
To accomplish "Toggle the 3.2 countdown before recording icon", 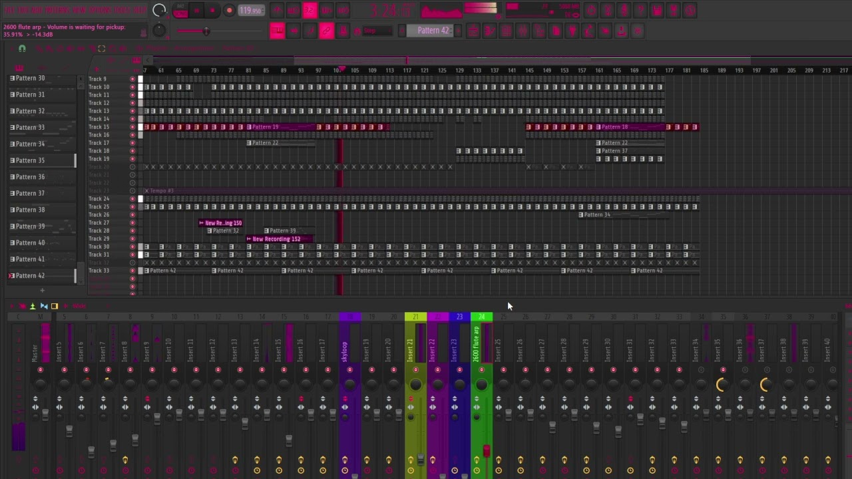I will (x=310, y=10).
